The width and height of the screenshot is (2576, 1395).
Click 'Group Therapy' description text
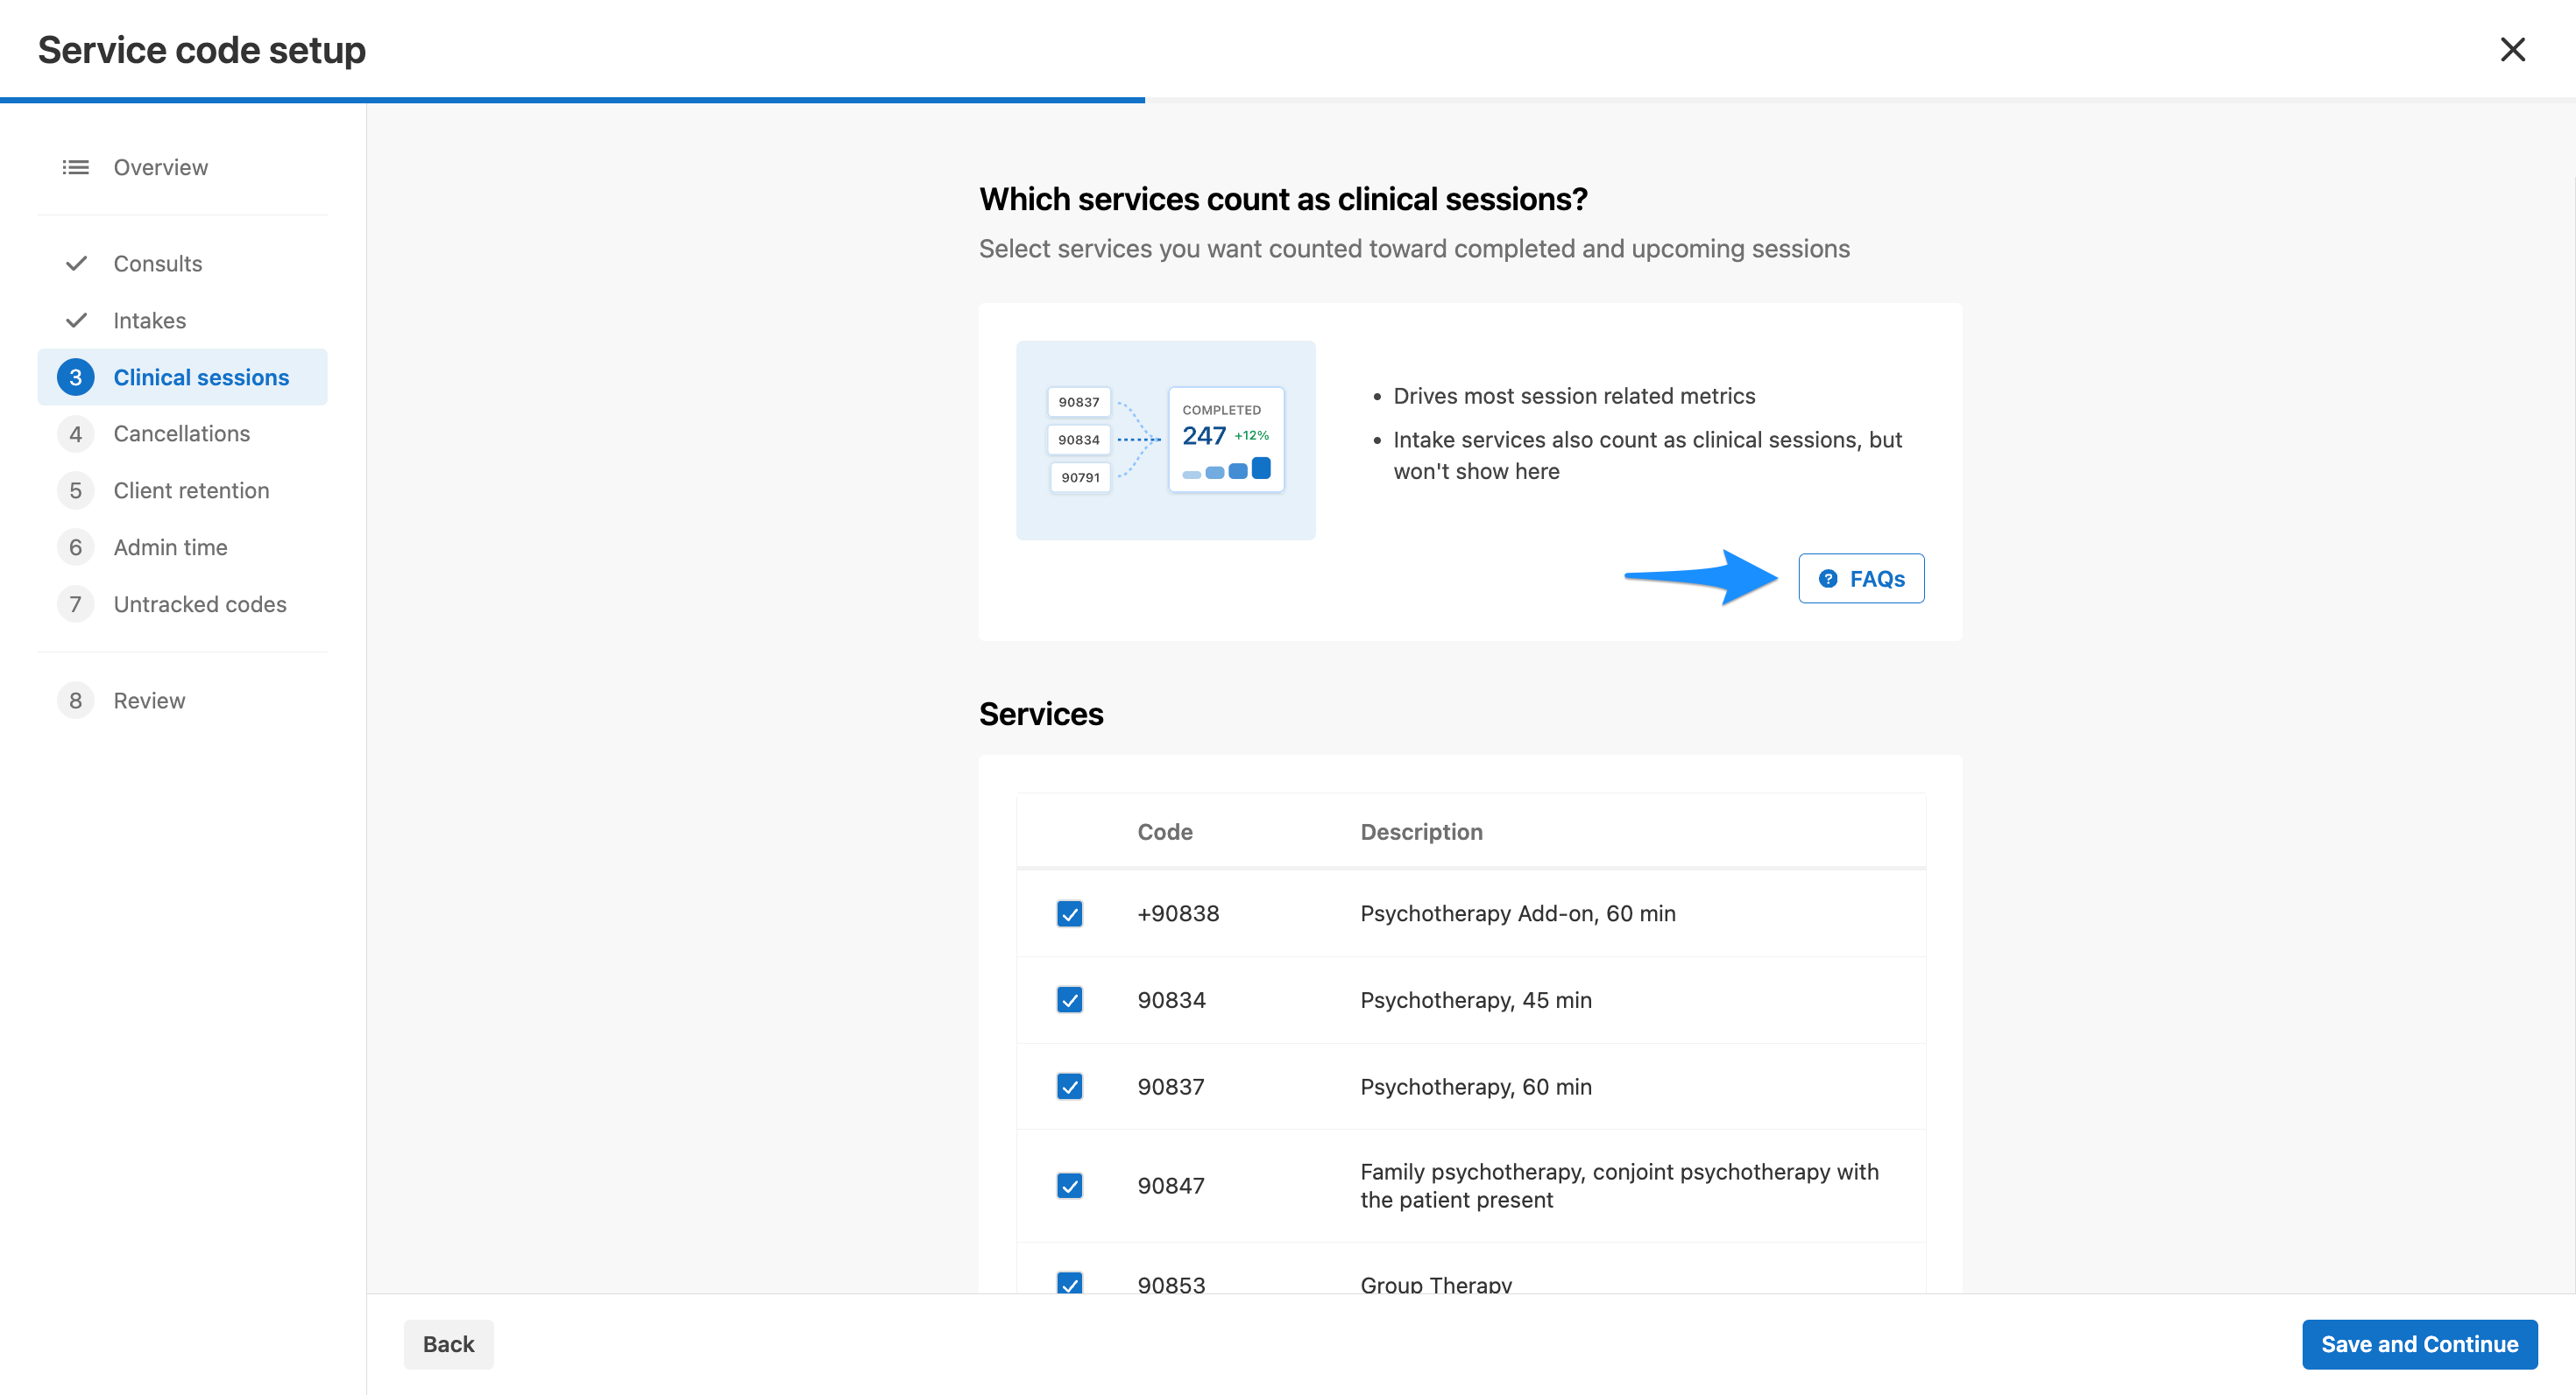pos(1436,1284)
